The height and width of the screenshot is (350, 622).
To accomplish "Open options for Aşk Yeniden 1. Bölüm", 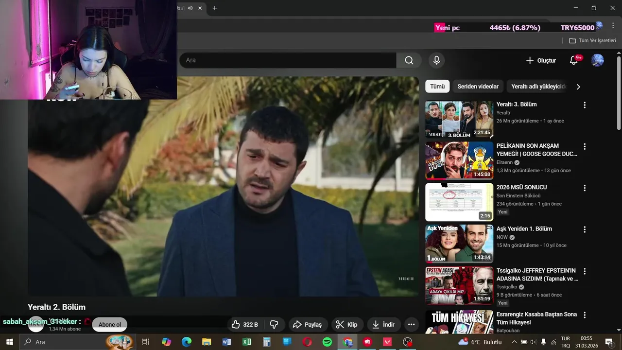I will (x=585, y=229).
